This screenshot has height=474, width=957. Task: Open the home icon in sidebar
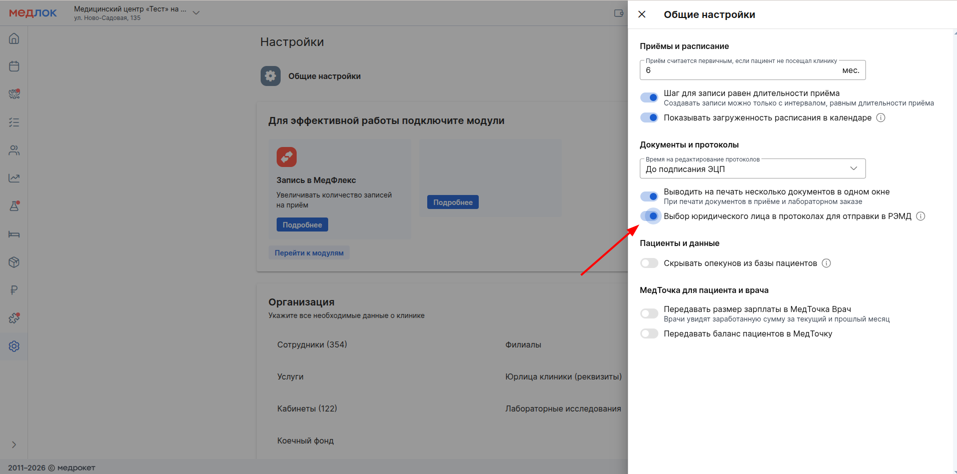(14, 38)
